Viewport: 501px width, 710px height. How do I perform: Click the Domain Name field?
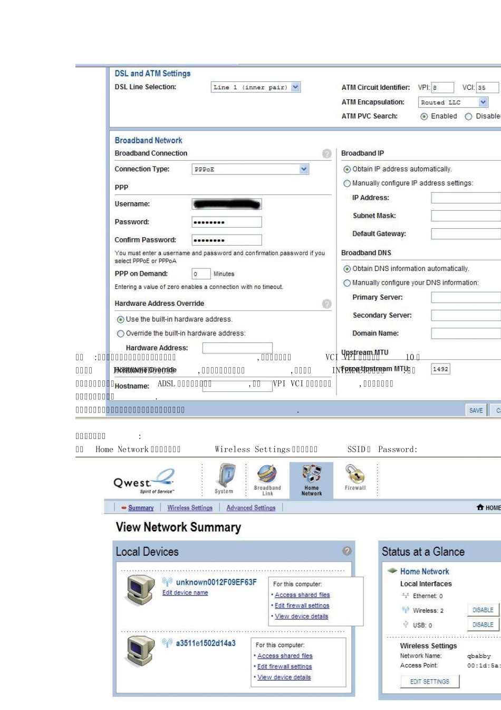(x=466, y=333)
